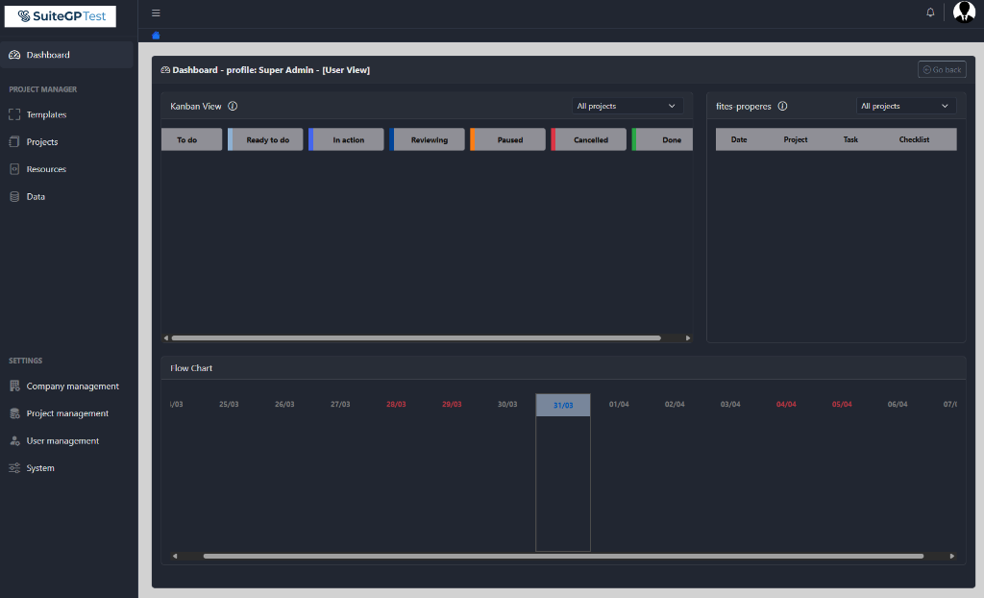
Task: Click the Go back button
Action: 941,69
